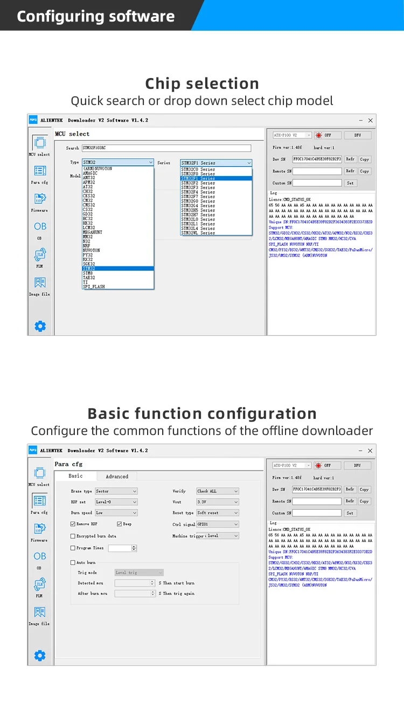Open the Burn speed dropdown
404x716 pixels.
pos(116,513)
